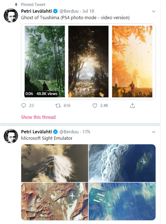Open Show this thread link

[38, 117]
